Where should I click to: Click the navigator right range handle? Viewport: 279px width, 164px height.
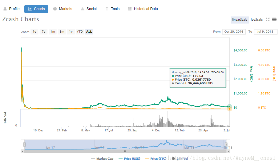226,144
